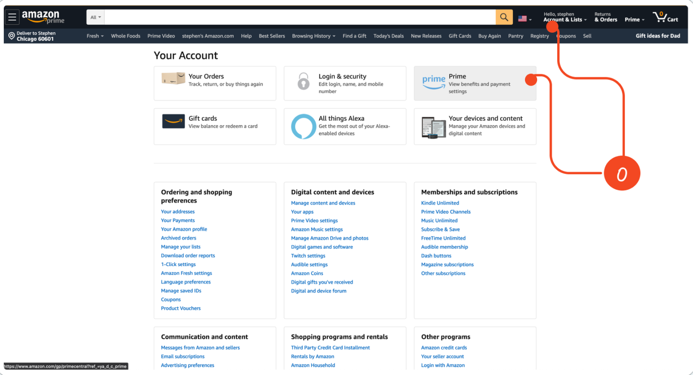Go to stephen's Amazon.com
The height and width of the screenshot is (375, 693).
(x=208, y=36)
